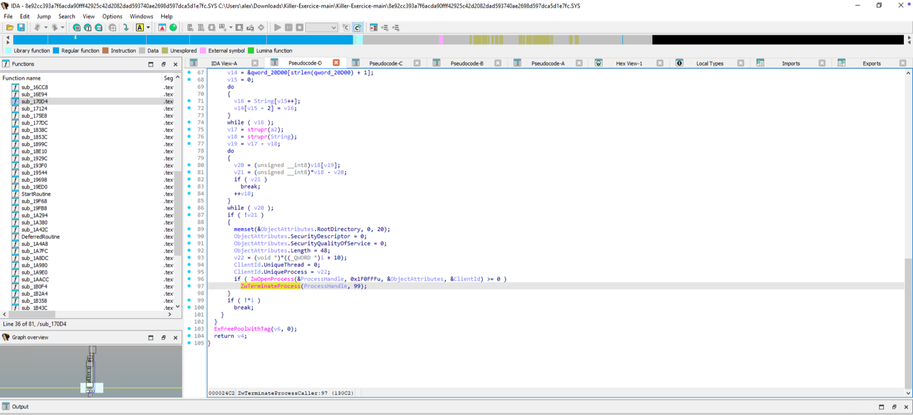Screen dimensions: 913x415
Task: Select DeferredRoutine in Functions list
Action: 40,237
